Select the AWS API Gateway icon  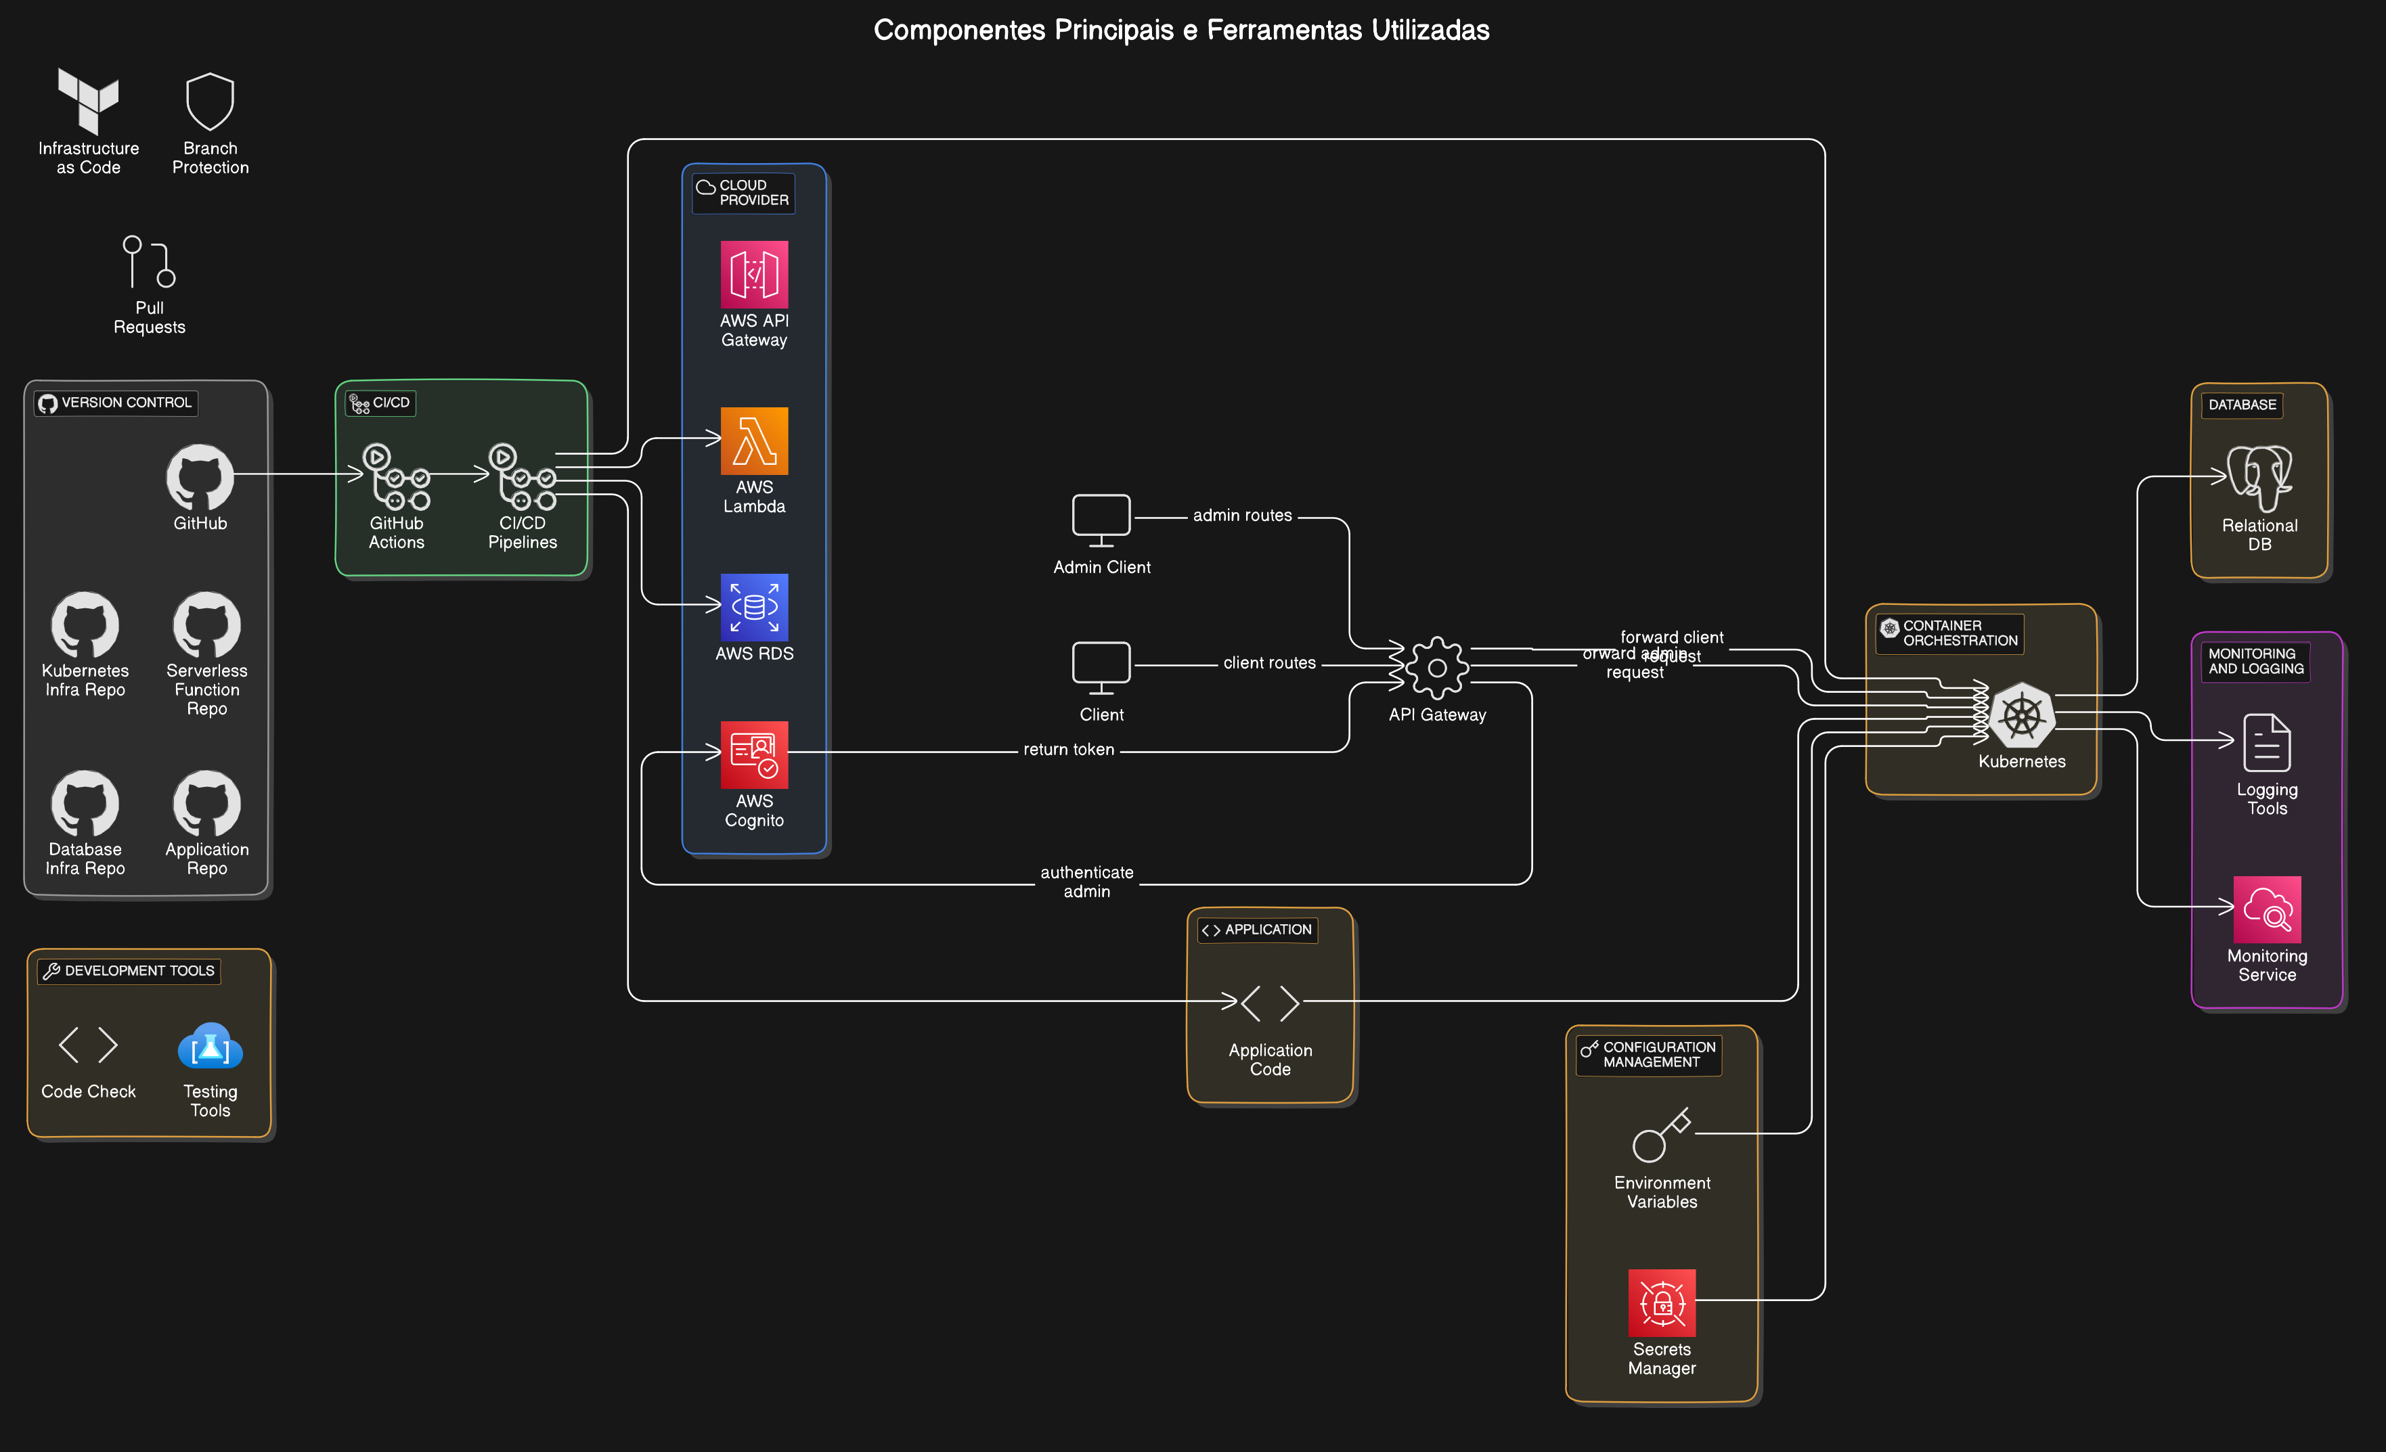tap(753, 275)
